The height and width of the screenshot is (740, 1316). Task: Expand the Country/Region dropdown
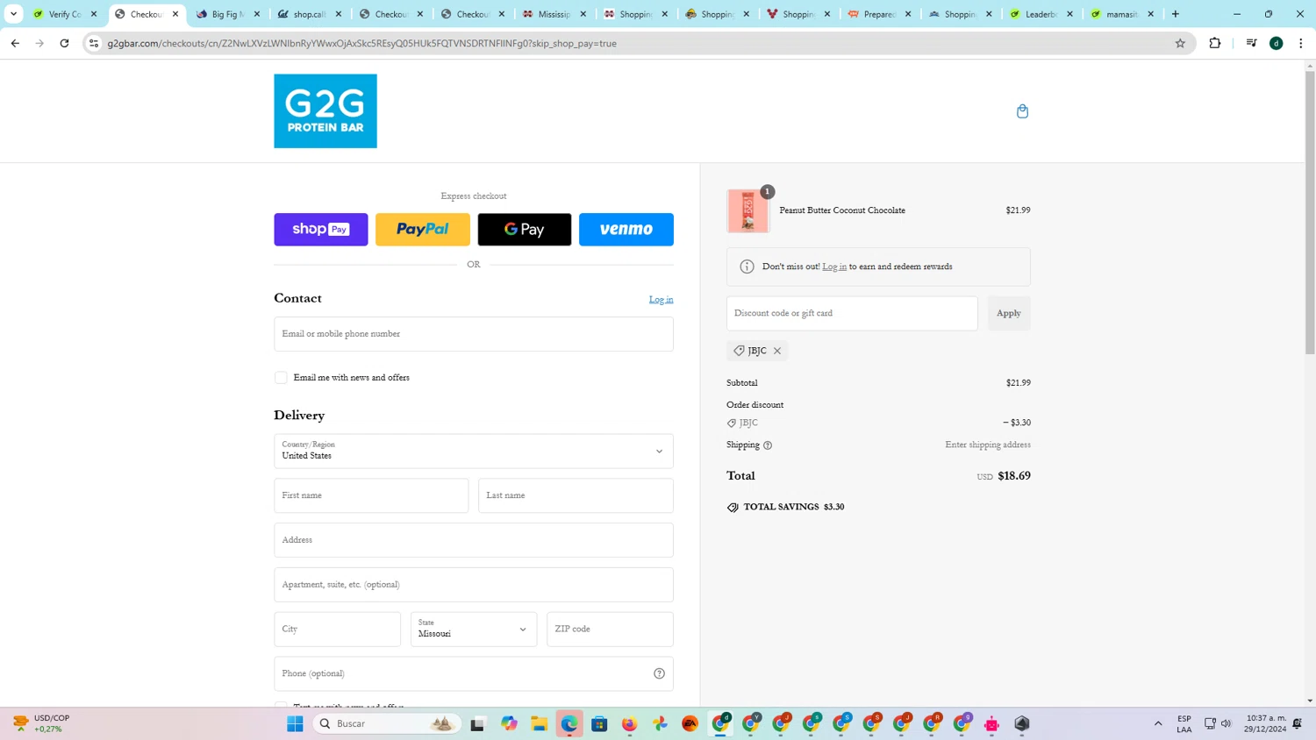pyautogui.click(x=474, y=452)
